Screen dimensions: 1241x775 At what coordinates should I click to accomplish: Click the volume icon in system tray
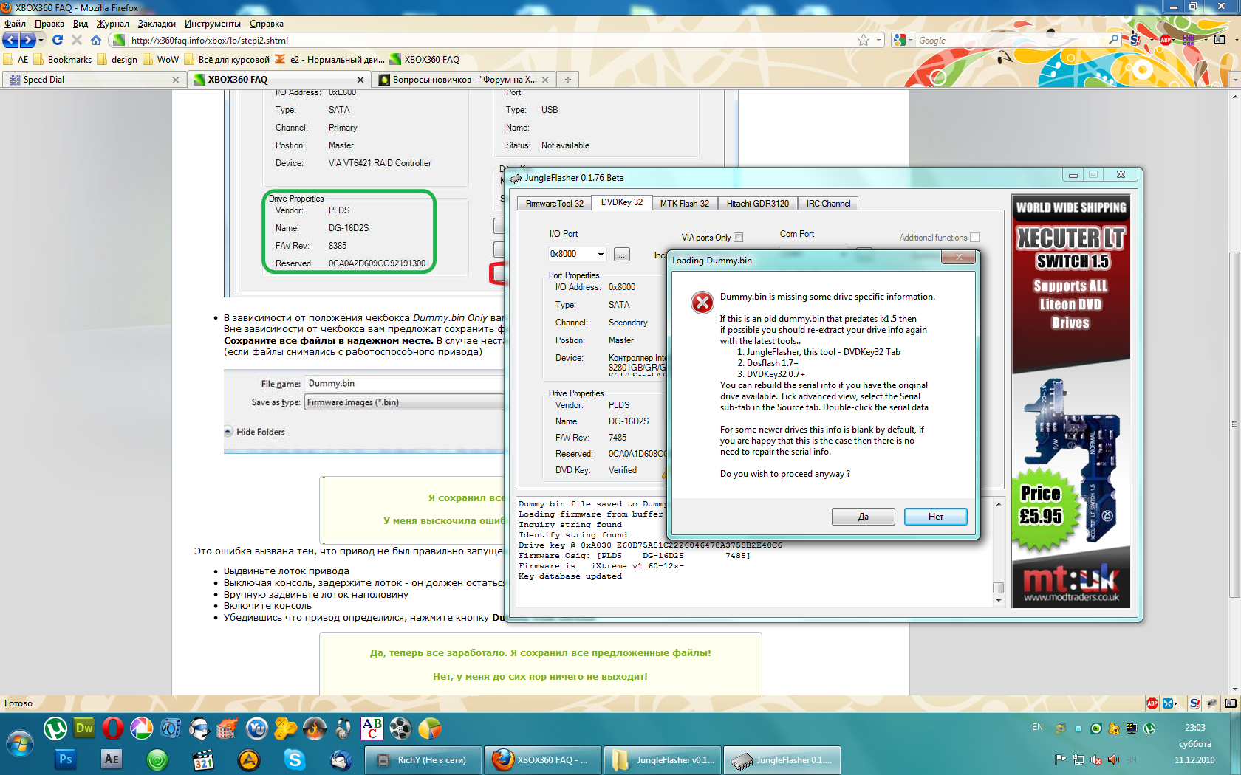[1113, 759]
